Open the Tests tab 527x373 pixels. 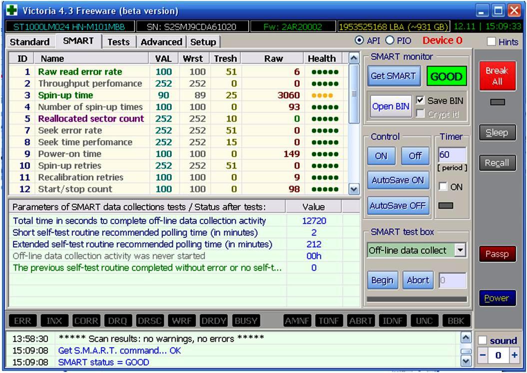coord(119,42)
